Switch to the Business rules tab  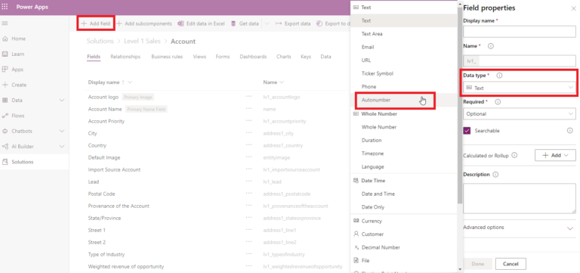(x=167, y=57)
